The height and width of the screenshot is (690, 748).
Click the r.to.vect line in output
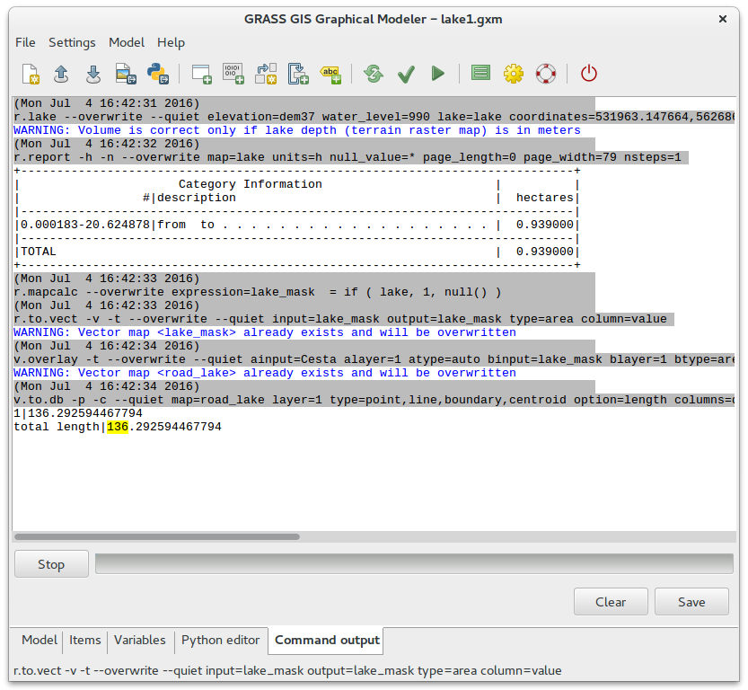click(343, 319)
